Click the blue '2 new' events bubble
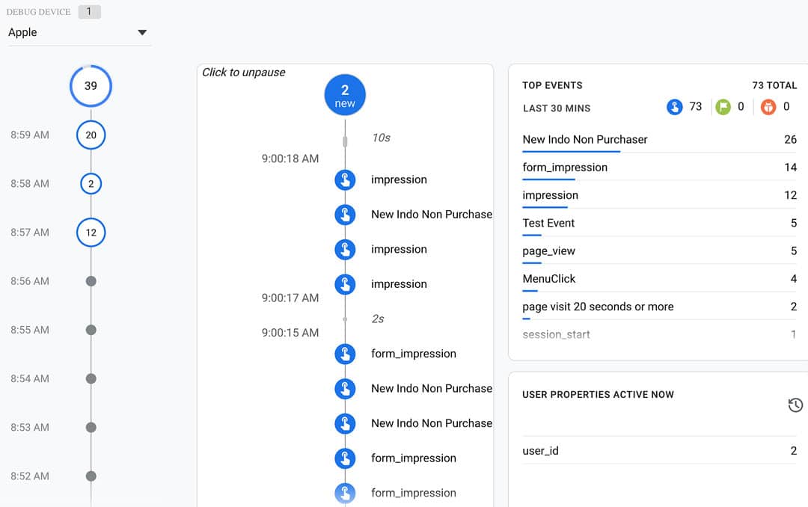 point(345,95)
